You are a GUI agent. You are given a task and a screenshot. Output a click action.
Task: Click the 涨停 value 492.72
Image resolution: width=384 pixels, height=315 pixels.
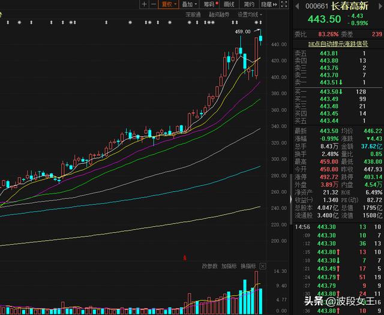pos(329,177)
